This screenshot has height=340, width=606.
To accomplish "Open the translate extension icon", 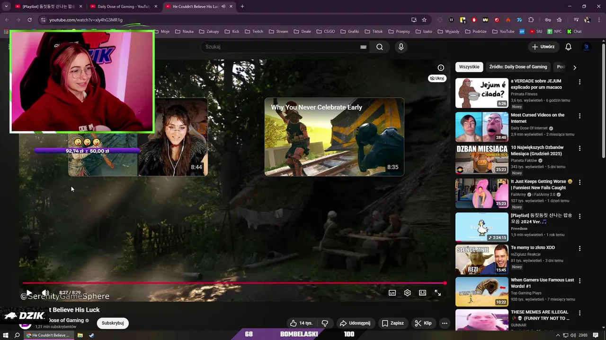I will tap(519, 20).
